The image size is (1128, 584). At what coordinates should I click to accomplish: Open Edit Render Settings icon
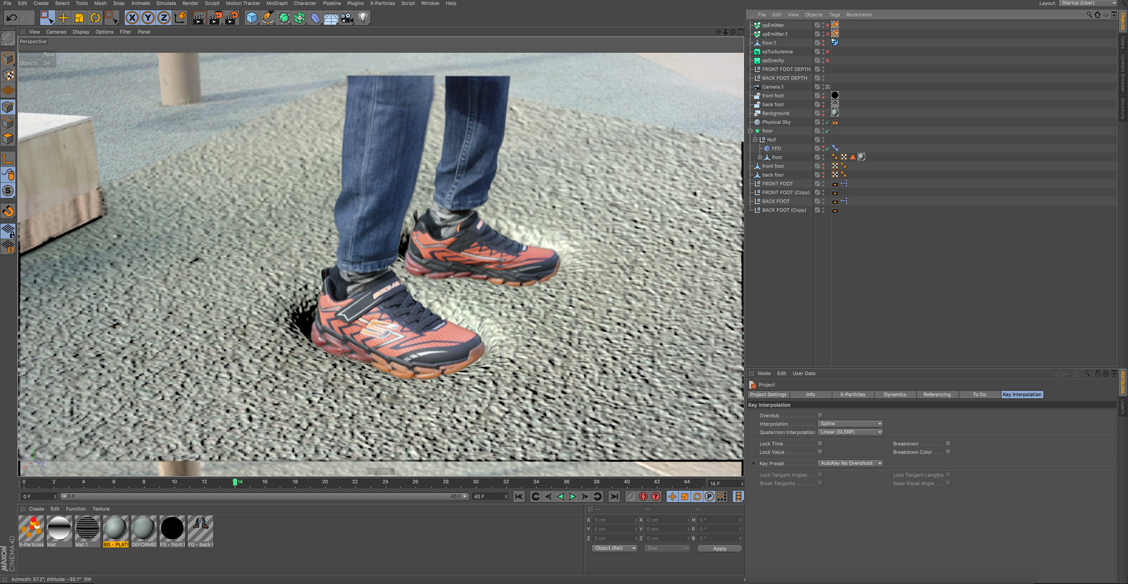tap(231, 18)
